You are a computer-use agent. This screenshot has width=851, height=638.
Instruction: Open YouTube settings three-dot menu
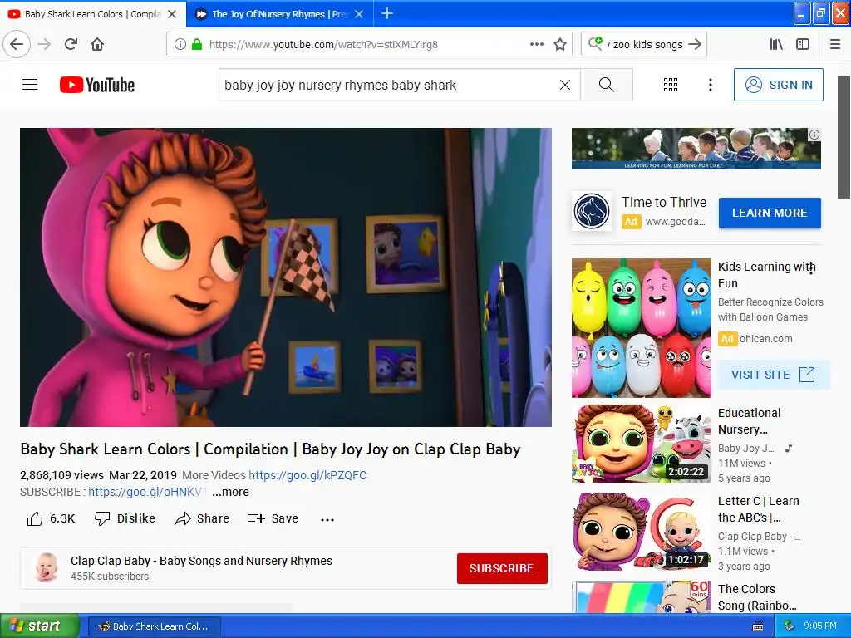click(x=711, y=85)
